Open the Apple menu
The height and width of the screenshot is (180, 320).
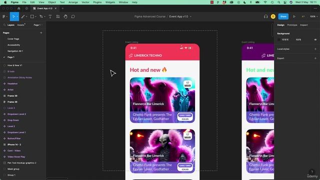5,2
